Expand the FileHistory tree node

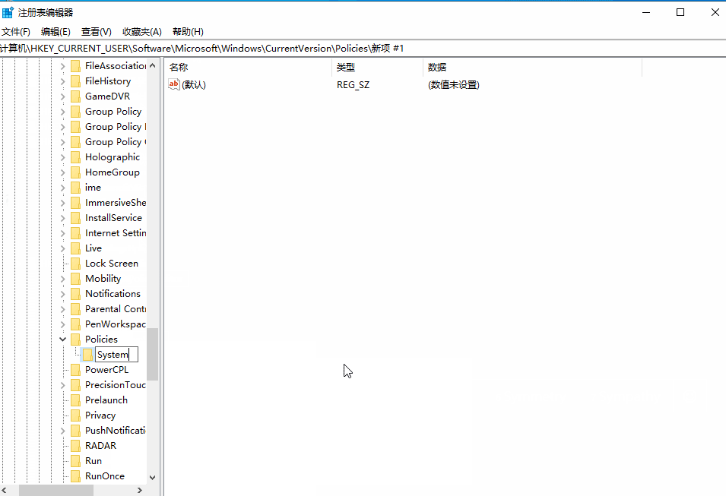pyautogui.click(x=63, y=81)
